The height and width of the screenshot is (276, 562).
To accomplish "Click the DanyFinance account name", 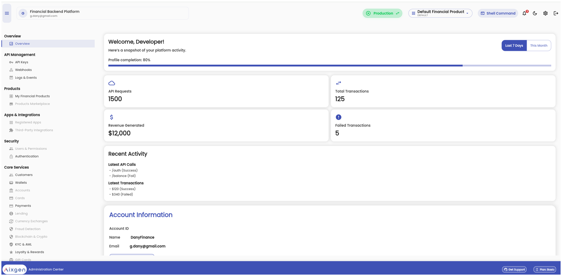I will 142,237.
